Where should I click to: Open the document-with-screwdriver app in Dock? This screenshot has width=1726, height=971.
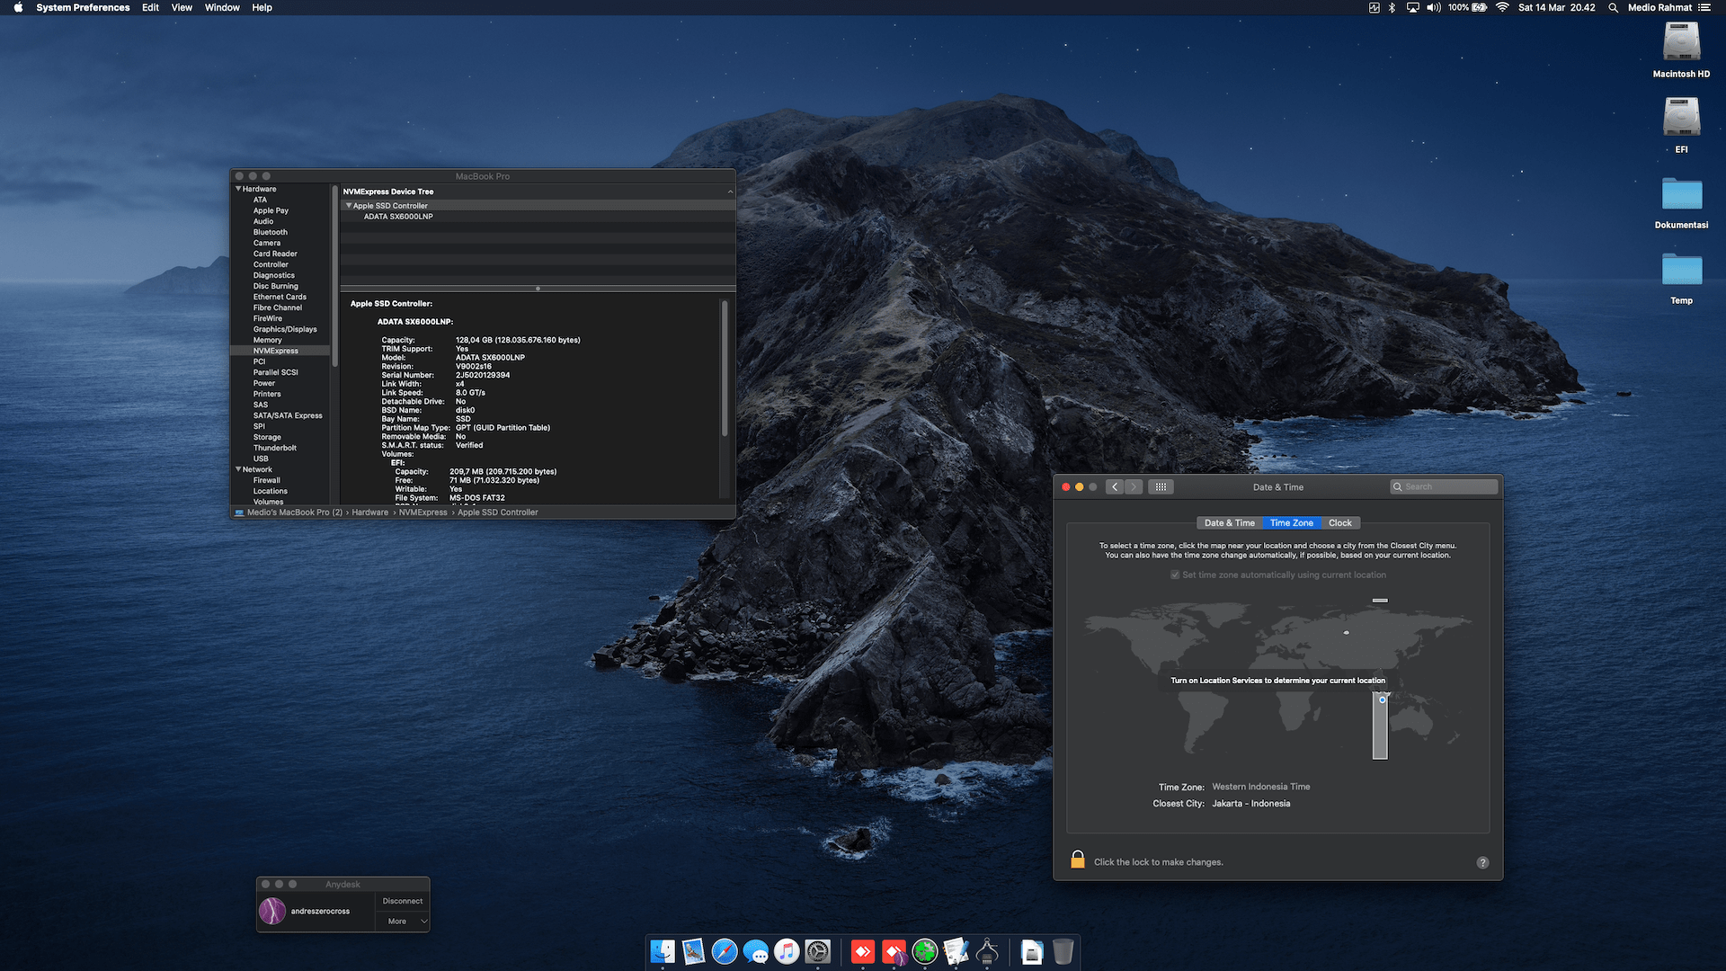[x=956, y=951]
